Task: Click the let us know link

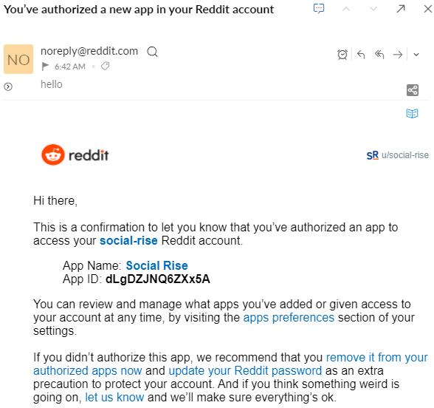Action: (x=114, y=398)
